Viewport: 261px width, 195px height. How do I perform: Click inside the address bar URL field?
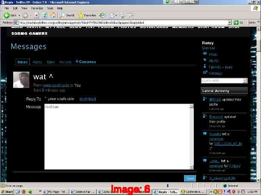click(123, 22)
